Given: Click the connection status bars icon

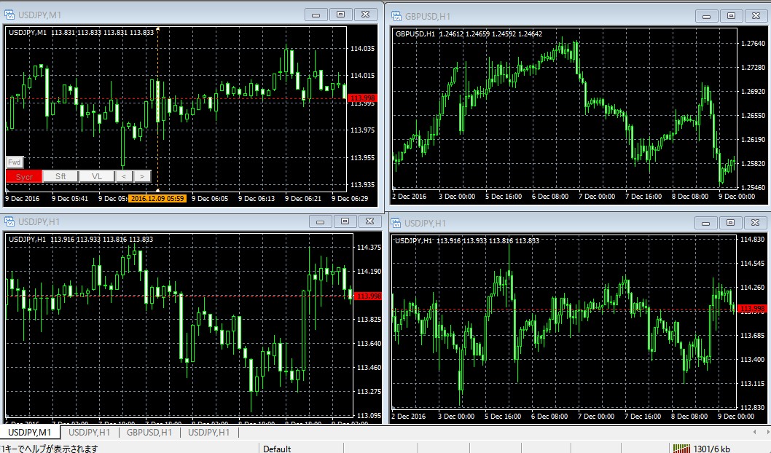Looking at the screenshot, I should click(681, 448).
